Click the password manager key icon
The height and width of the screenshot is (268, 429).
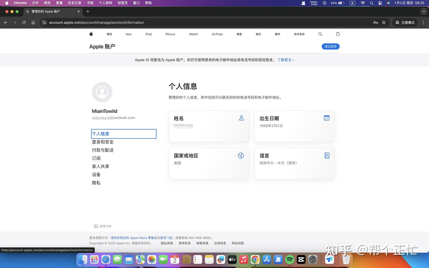pos(375,22)
